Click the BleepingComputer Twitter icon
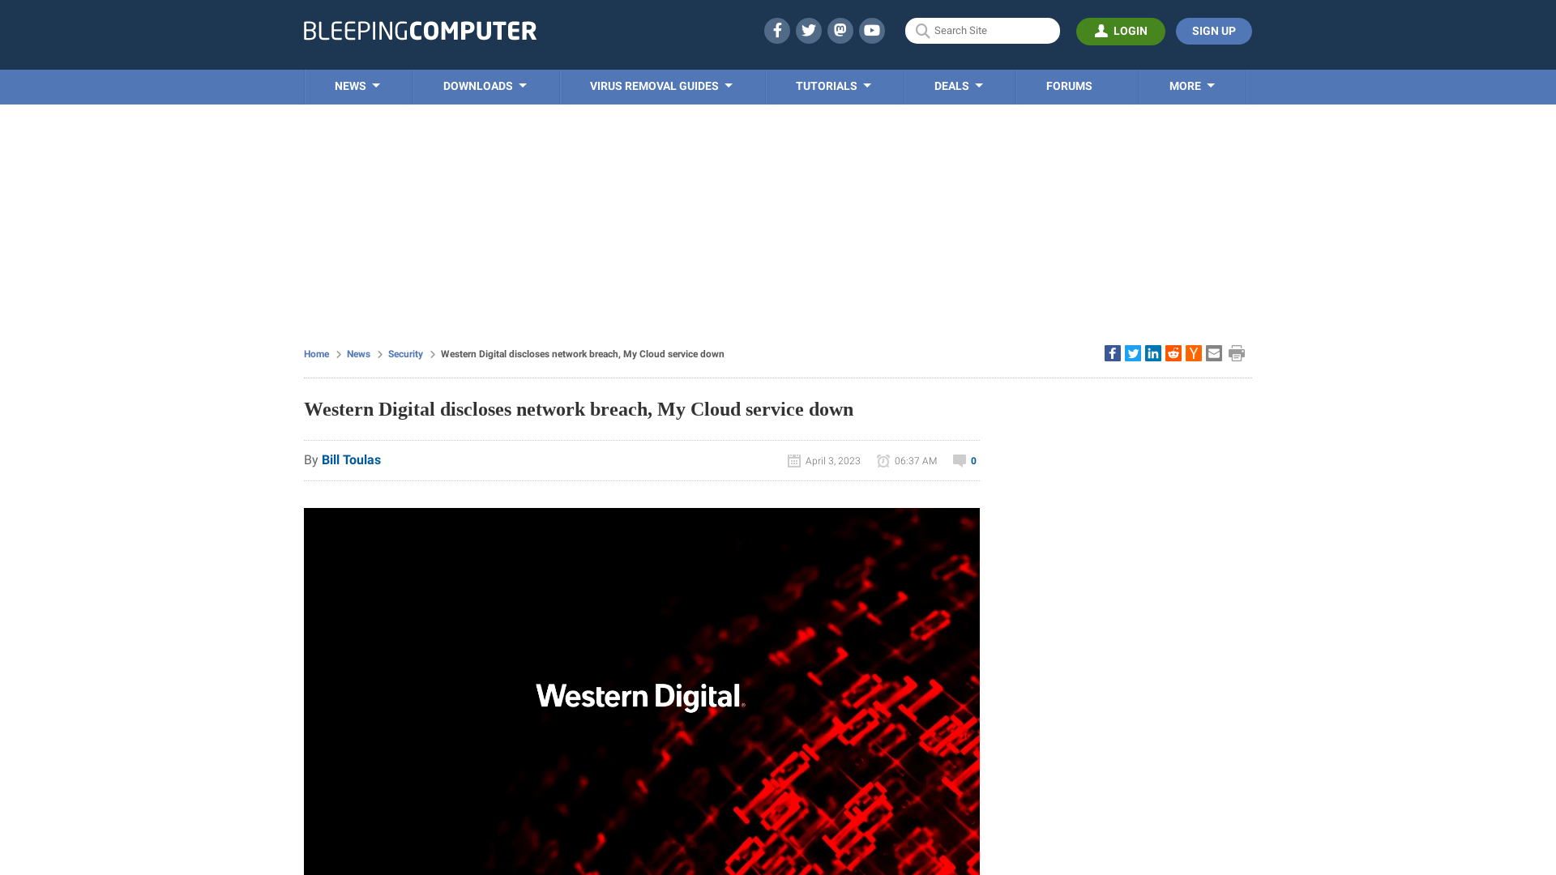The width and height of the screenshot is (1556, 875). (x=808, y=30)
